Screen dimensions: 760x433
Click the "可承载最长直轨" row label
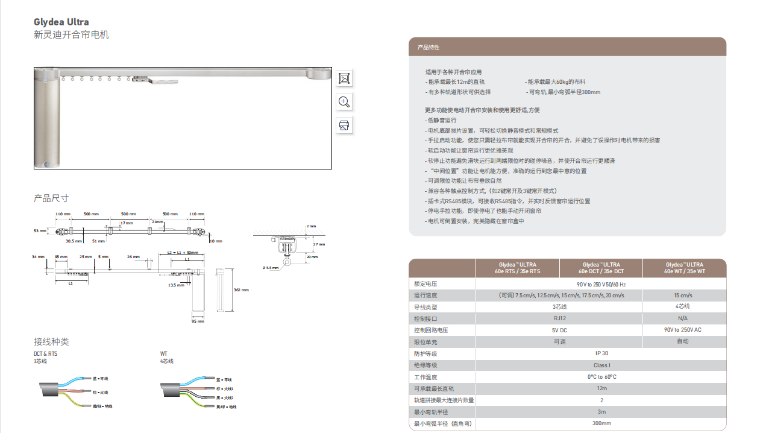tap(433, 388)
